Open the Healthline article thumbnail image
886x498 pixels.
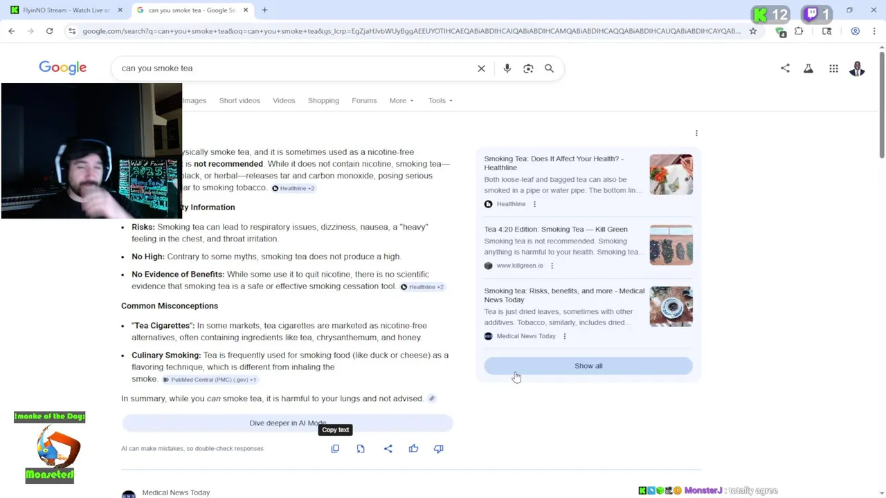[671, 174]
